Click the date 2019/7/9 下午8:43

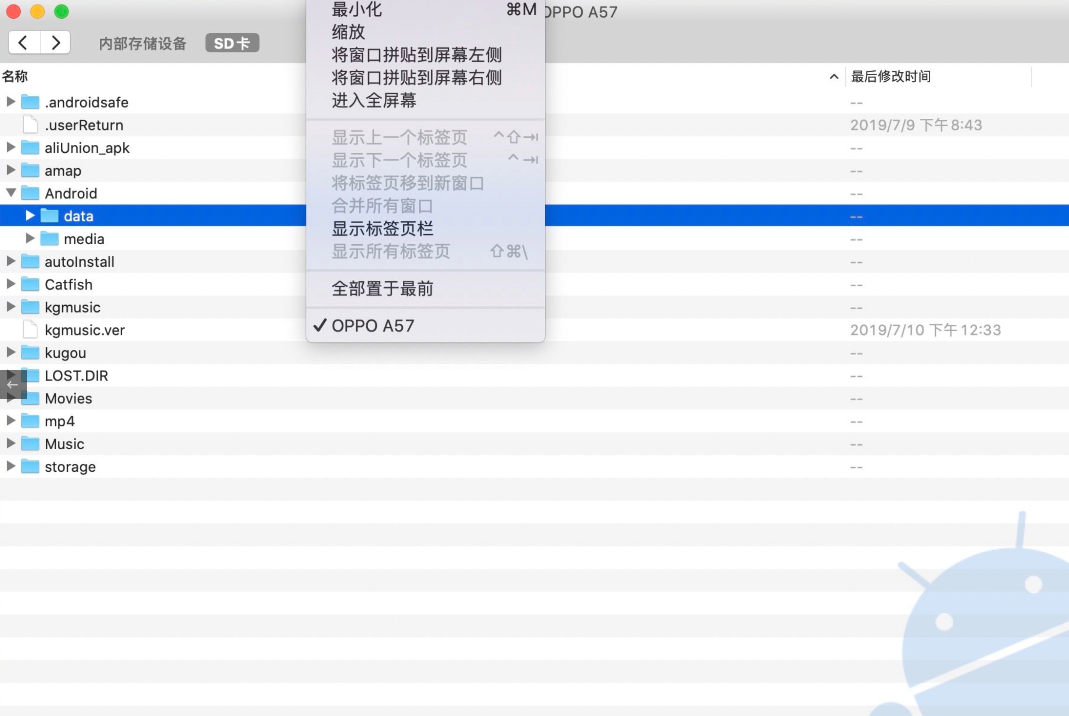click(916, 125)
